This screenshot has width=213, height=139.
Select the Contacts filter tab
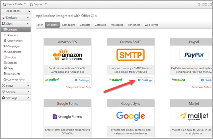point(85,25)
